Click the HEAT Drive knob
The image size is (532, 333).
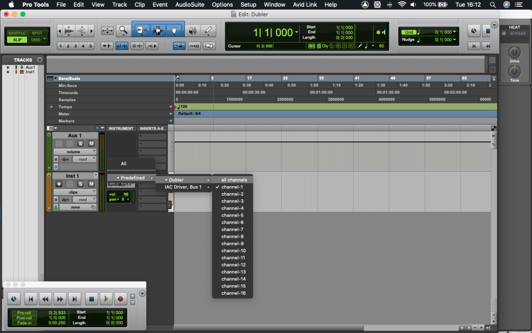point(514,52)
